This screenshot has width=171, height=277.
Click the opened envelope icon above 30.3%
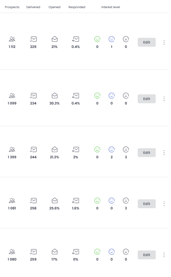coord(55,95)
